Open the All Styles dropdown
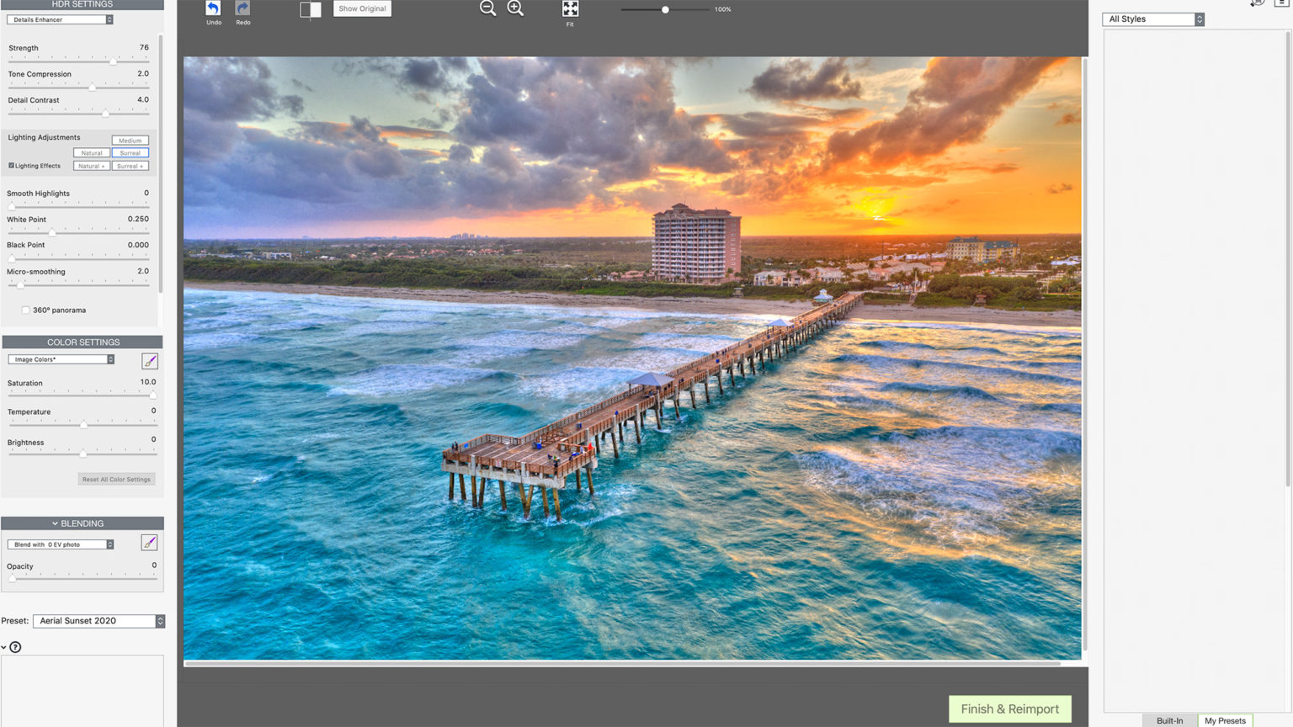1293x727 pixels. pos(1152,19)
